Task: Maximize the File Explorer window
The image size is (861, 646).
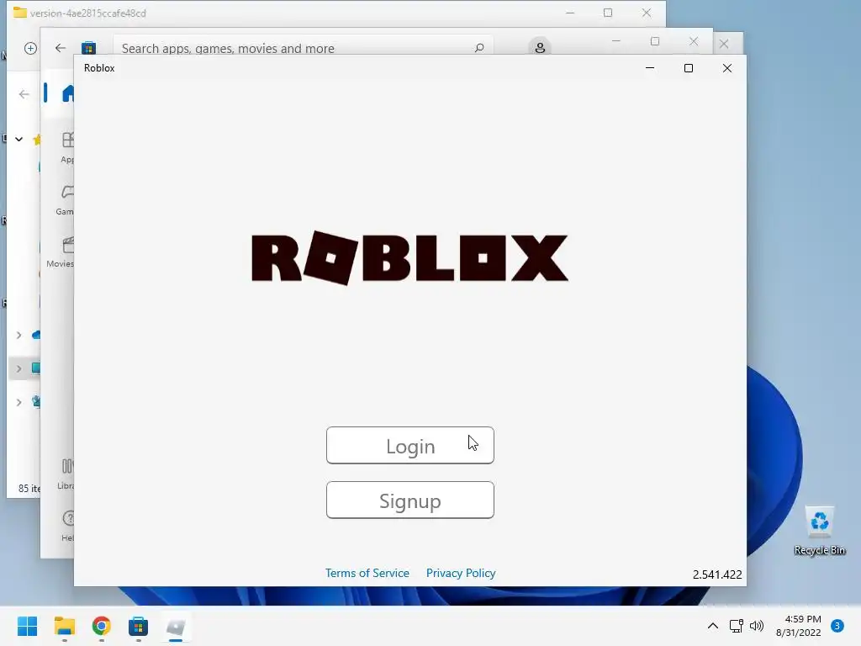Action: pos(608,13)
